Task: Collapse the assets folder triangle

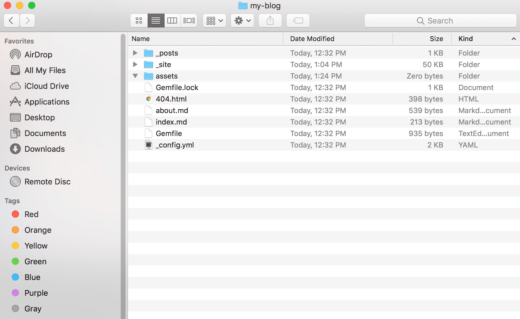Action: (135, 76)
